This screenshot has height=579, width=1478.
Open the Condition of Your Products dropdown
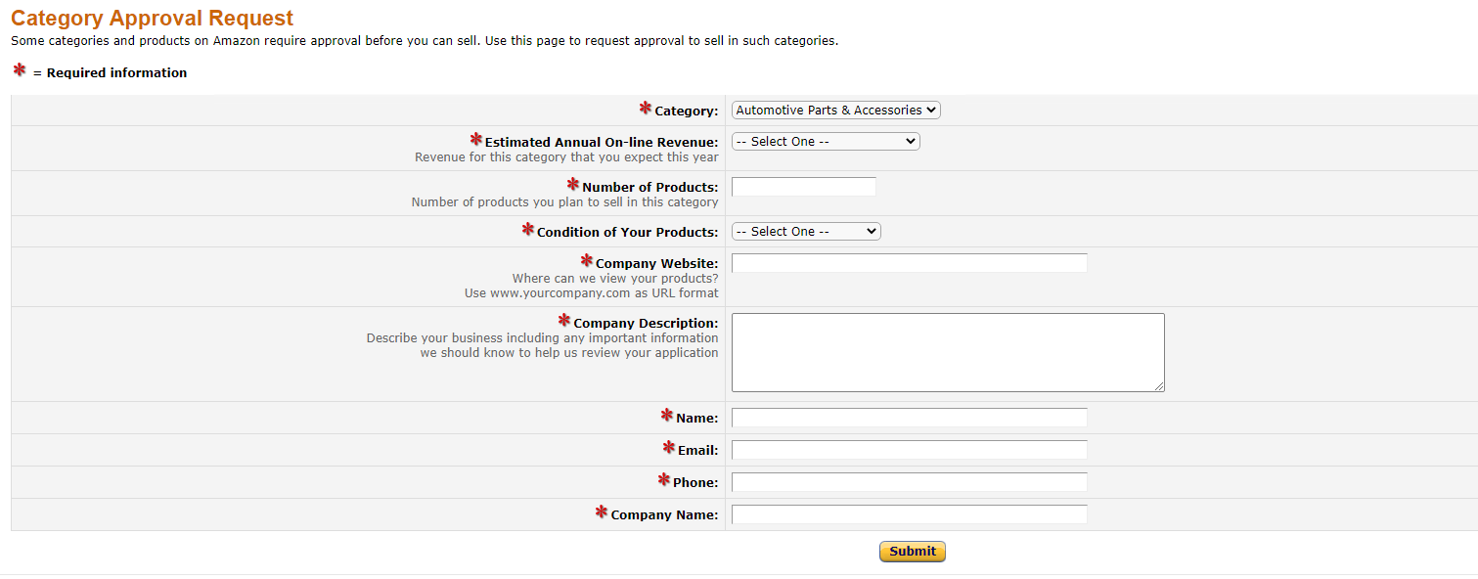pos(806,232)
